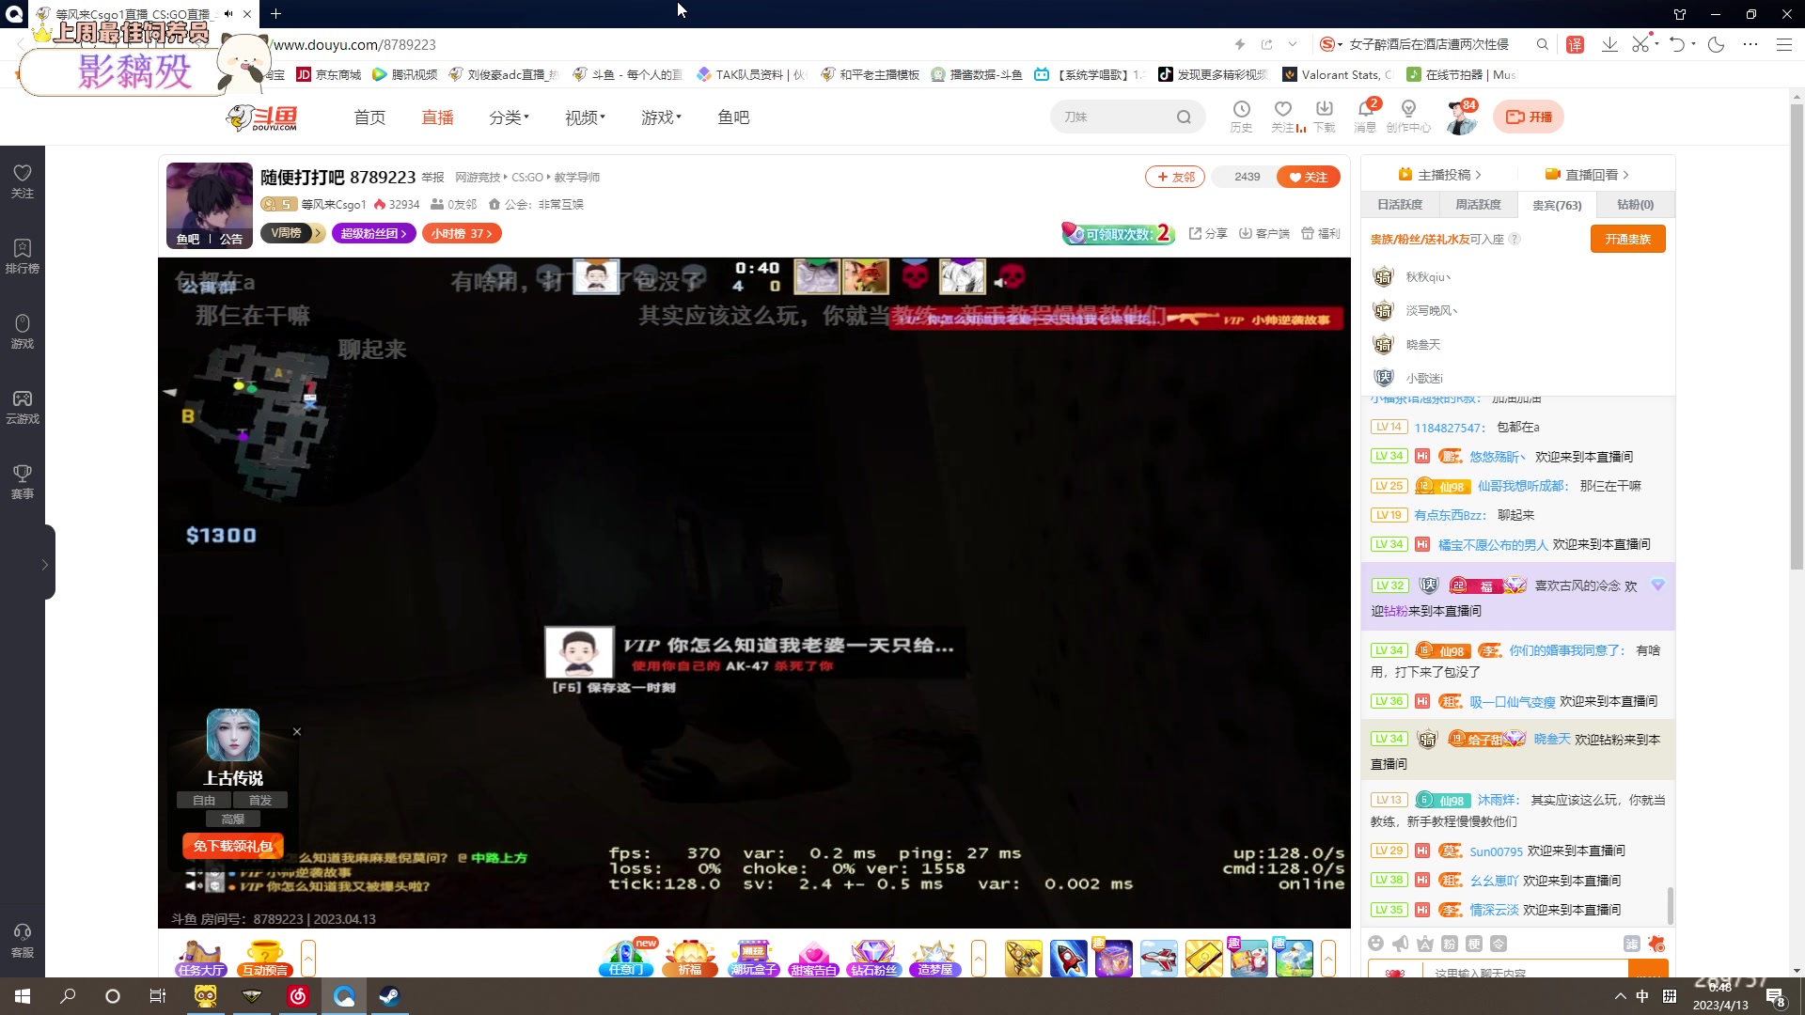1805x1015 pixels.
Task: Open the 创作中心 creator center icon
Action: [1407, 117]
